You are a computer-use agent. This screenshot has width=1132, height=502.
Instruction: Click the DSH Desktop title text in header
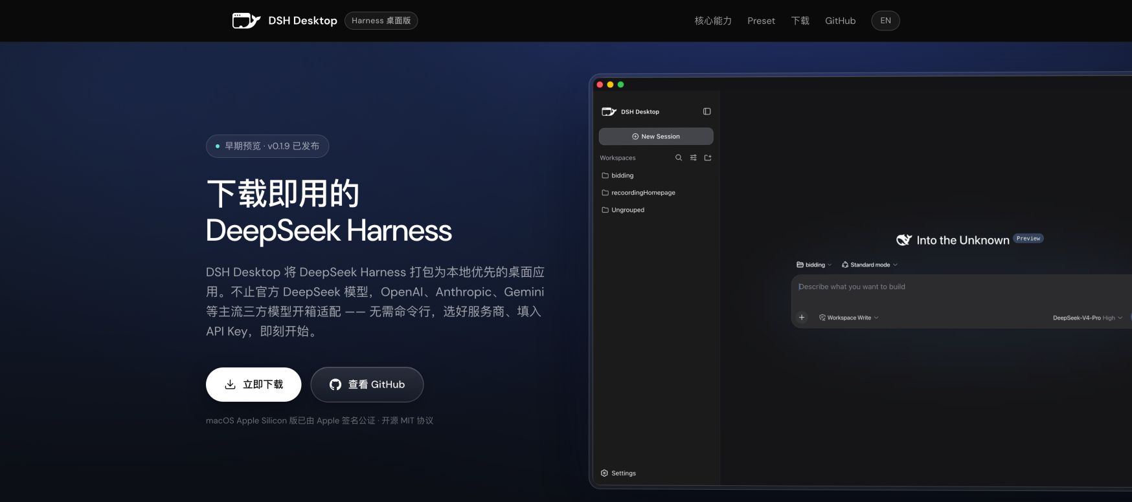point(302,21)
